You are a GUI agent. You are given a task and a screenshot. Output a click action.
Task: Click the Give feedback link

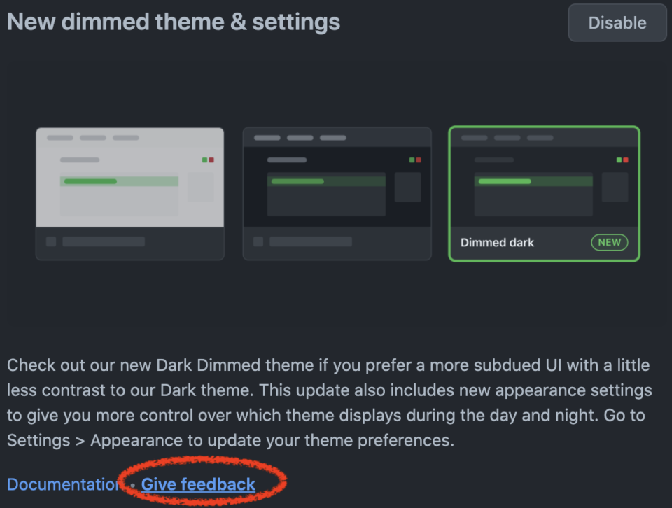[x=197, y=484]
